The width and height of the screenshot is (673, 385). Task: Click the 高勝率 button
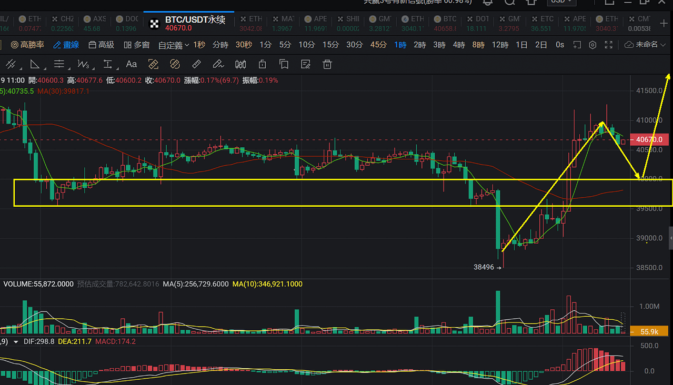coord(27,45)
